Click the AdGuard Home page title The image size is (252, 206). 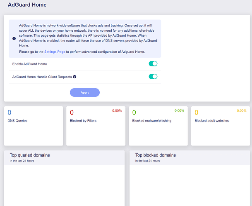(x=27, y=5)
